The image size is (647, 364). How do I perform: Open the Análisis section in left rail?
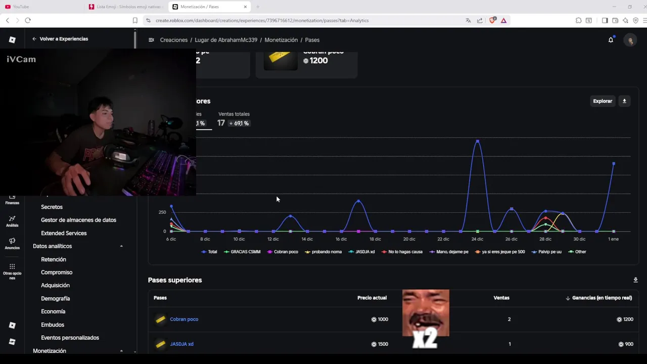[12, 221]
